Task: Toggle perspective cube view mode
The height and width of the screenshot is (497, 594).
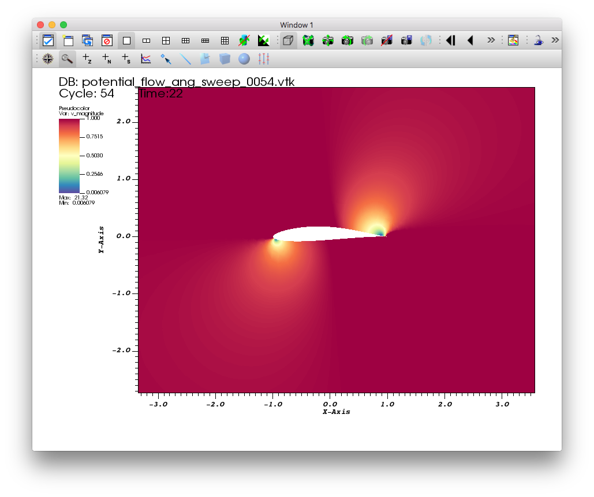Action: 288,40
